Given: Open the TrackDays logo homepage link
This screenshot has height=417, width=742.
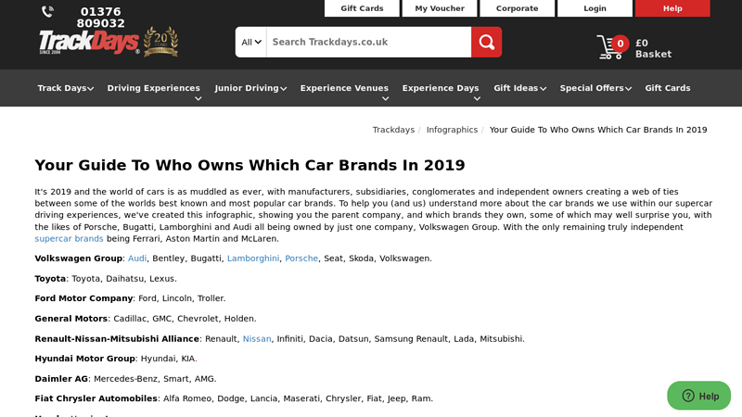Looking at the screenshot, I should pos(89,43).
